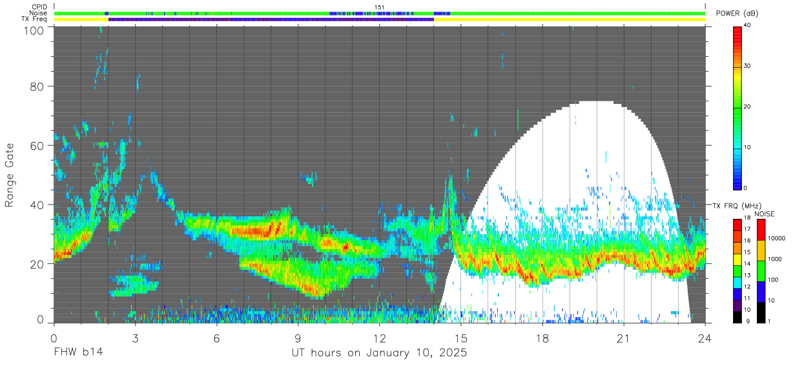Select the red top segment of the NOISE scale
This screenshot has width=793, height=366.
[x=761, y=230]
